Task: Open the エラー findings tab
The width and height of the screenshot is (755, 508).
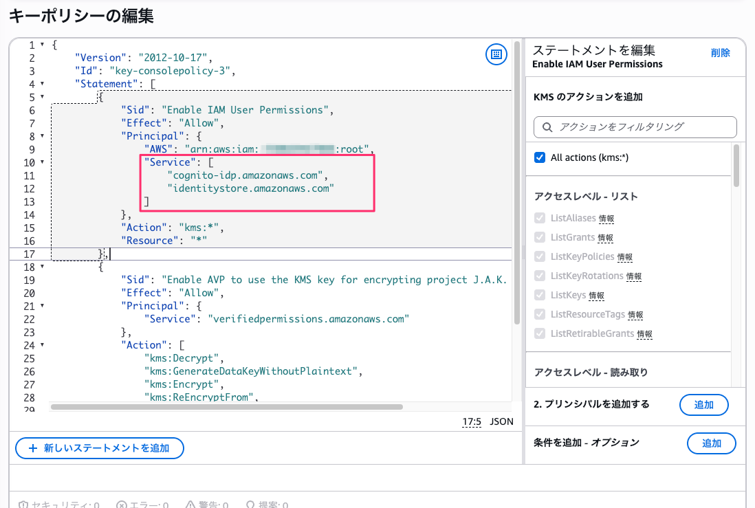Action: (x=142, y=505)
